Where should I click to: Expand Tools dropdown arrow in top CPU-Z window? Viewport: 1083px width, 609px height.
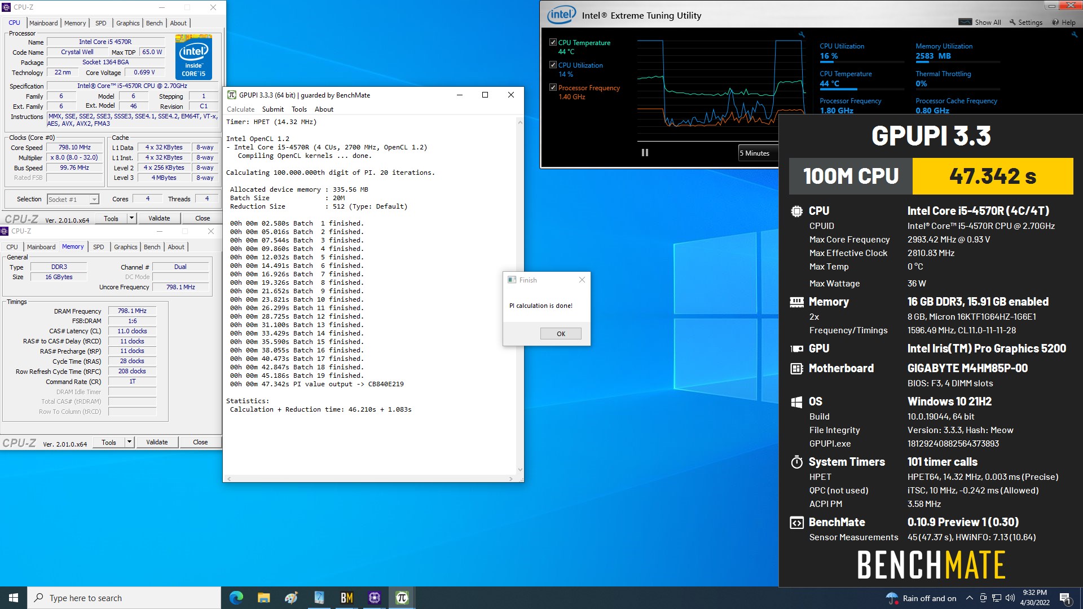(x=131, y=218)
